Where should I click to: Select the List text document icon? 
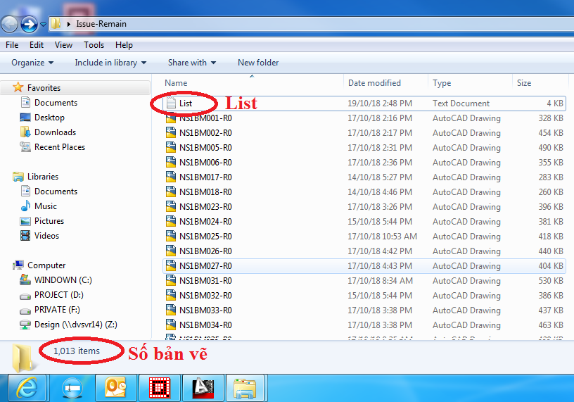[170, 103]
